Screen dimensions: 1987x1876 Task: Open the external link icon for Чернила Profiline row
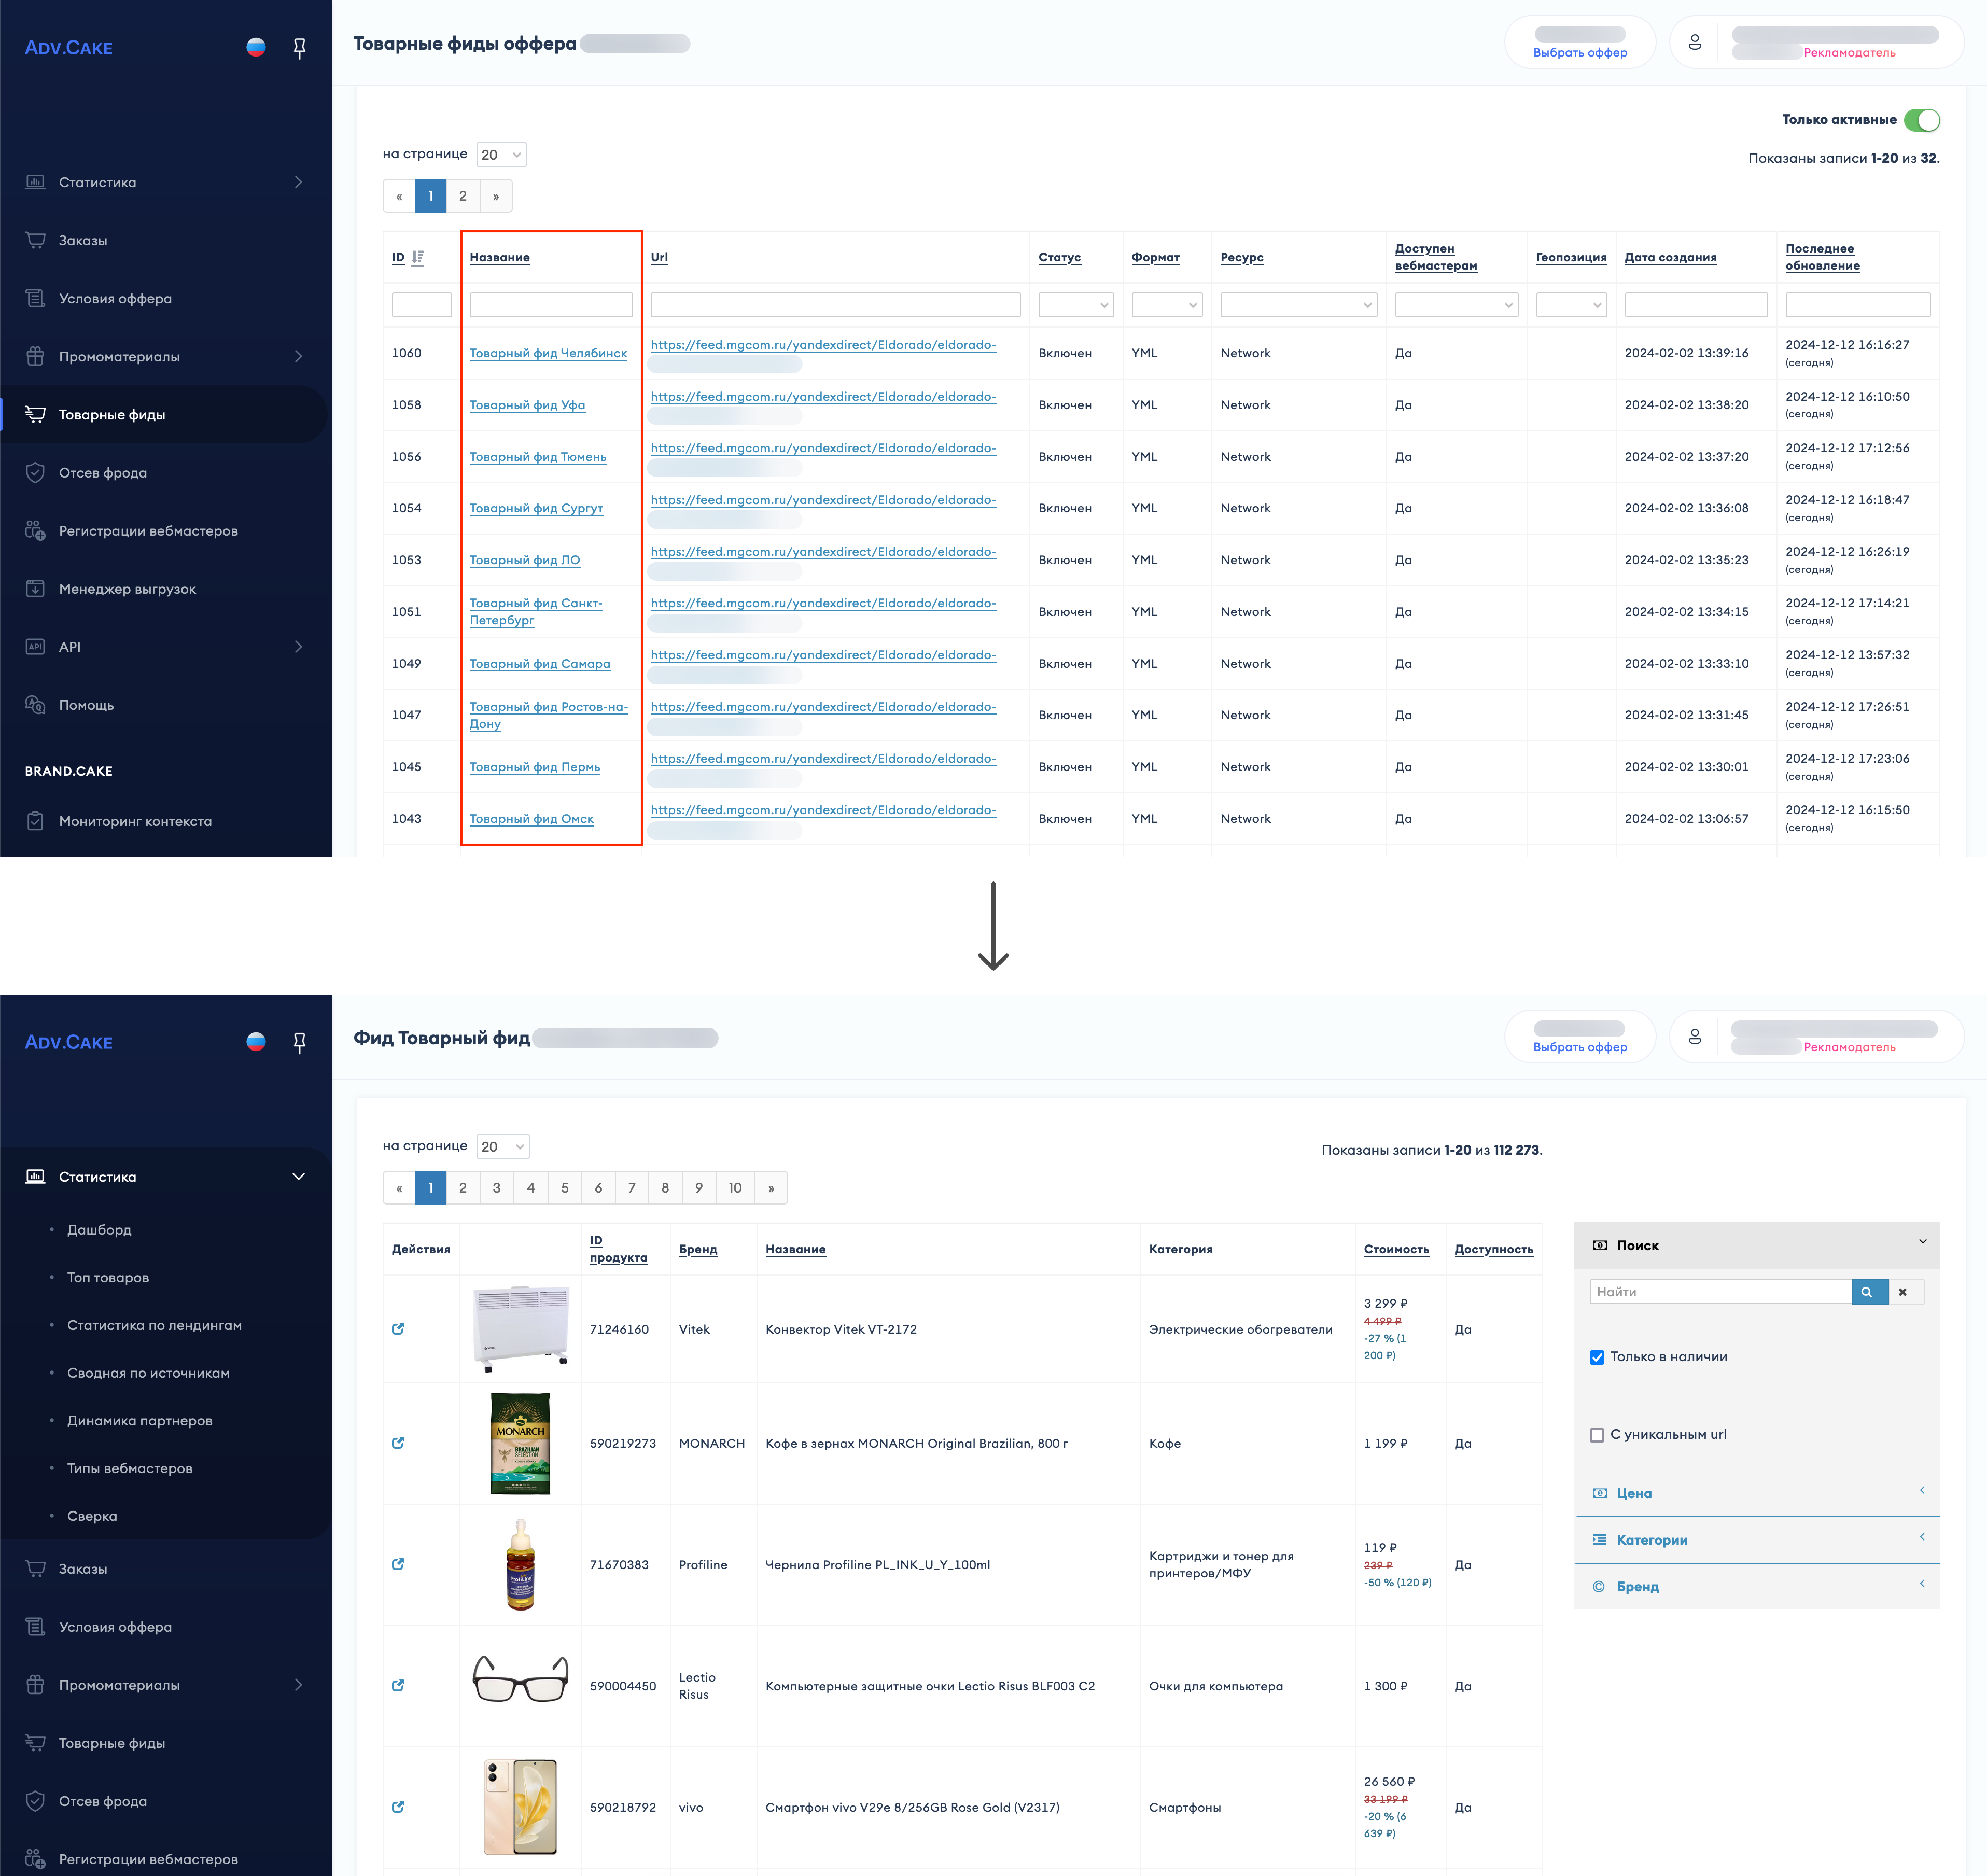(x=398, y=1564)
